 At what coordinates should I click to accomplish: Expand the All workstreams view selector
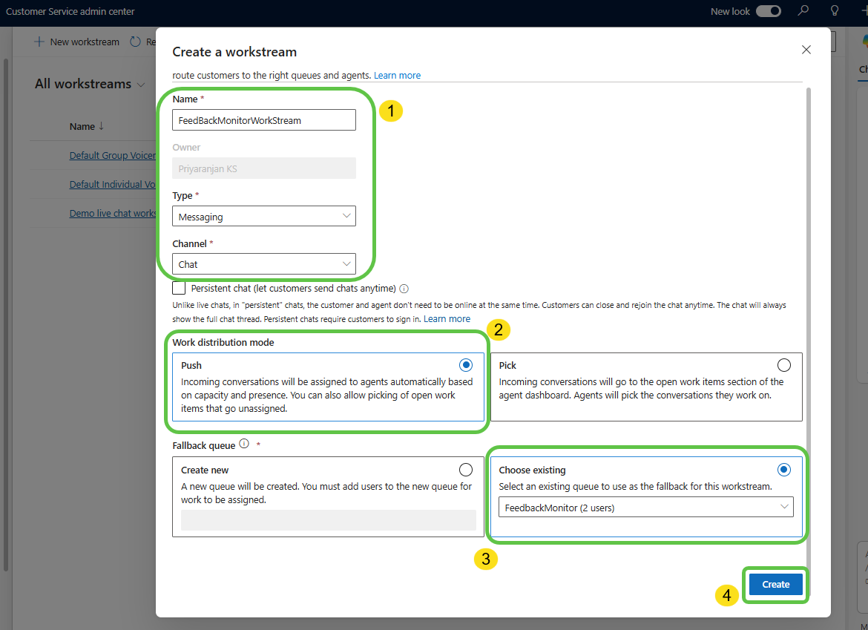pyautogui.click(x=141, y=85)
